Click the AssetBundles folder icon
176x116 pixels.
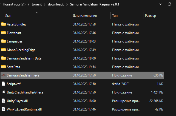4,24
